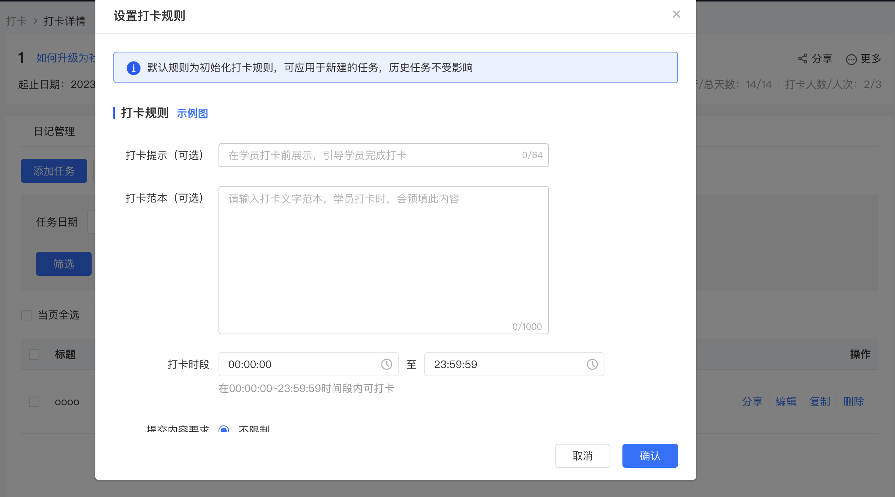Click the 取消 button
The image size is (895, 497).
click(582, 456)
